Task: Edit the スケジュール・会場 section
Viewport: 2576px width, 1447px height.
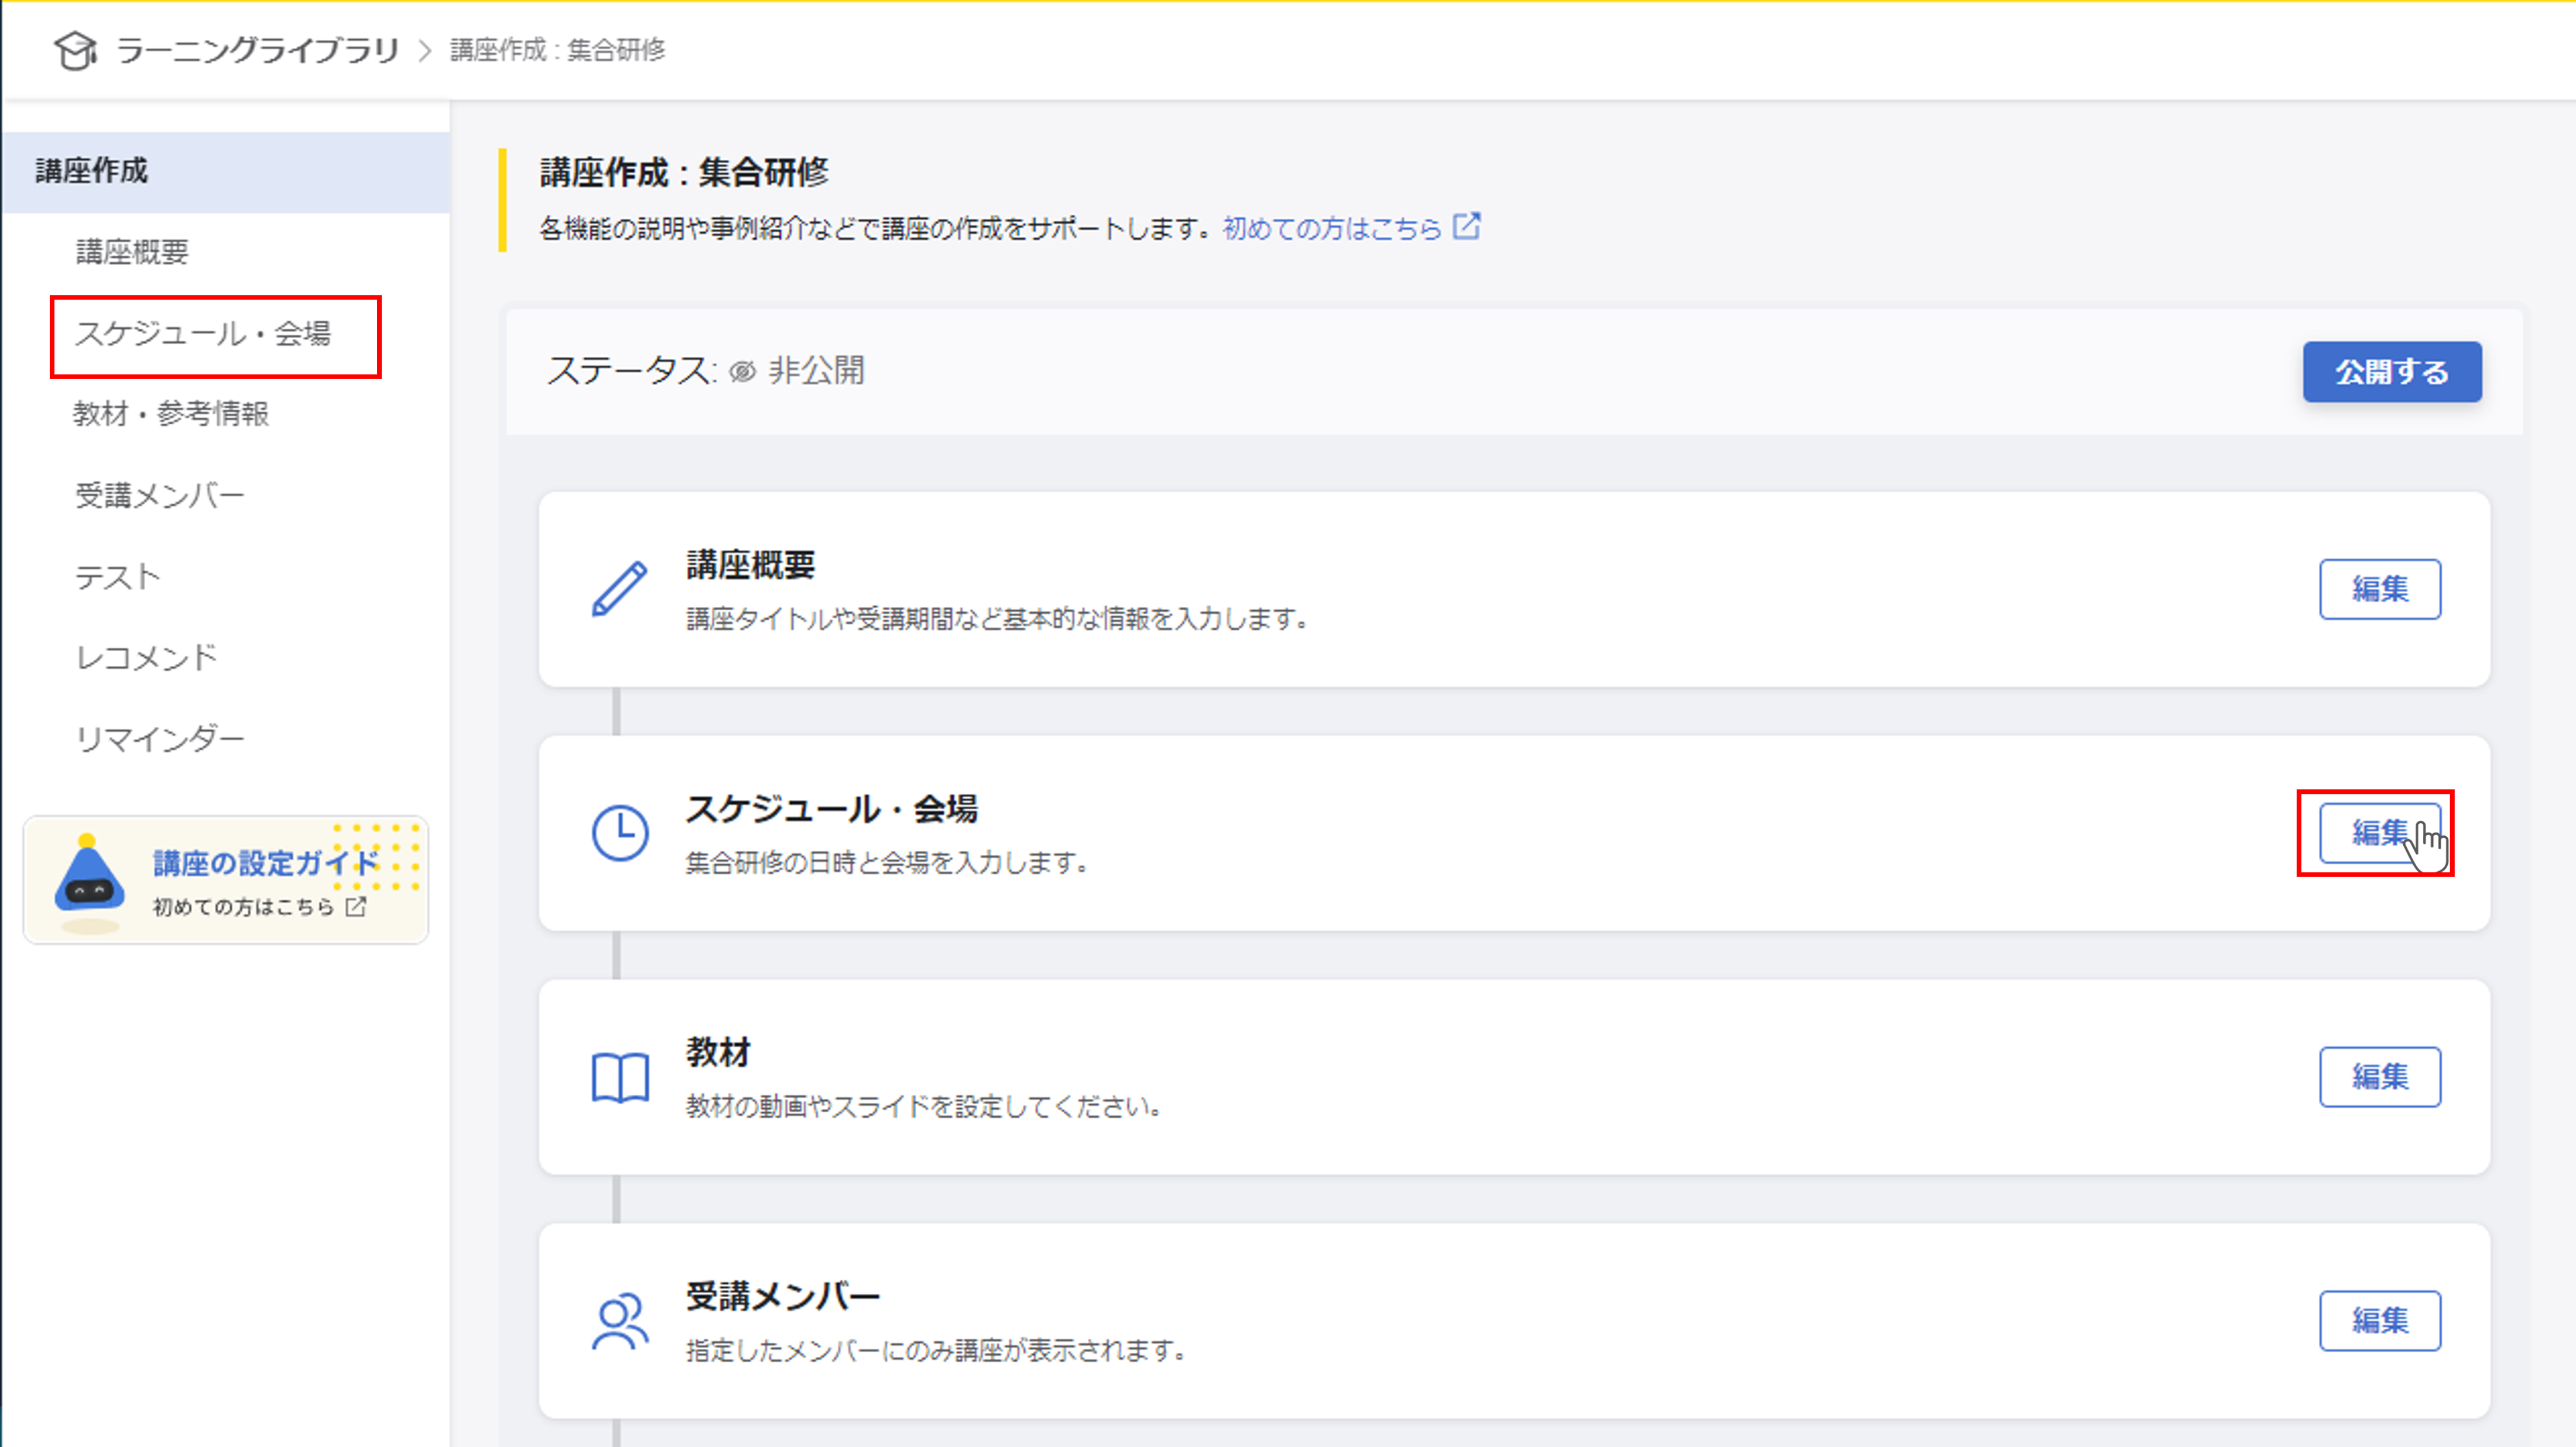Action: pyautogui.click(x=2377, y=833)
